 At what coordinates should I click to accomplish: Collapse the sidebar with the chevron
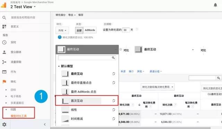45,125
